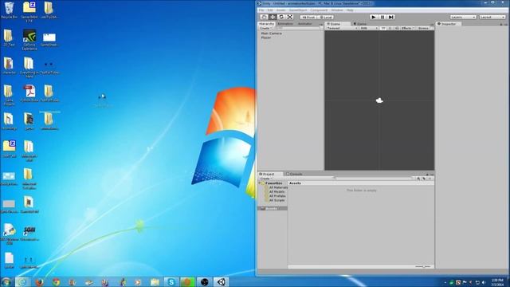
Task: Toggle the 2D scene view button
Action: point(383,29)
